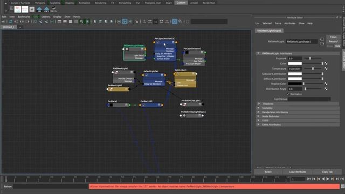Image resolution: width=345 pixels, height=194 pixels.
Task: Open the shelf options gear icon
Action: 6,10
